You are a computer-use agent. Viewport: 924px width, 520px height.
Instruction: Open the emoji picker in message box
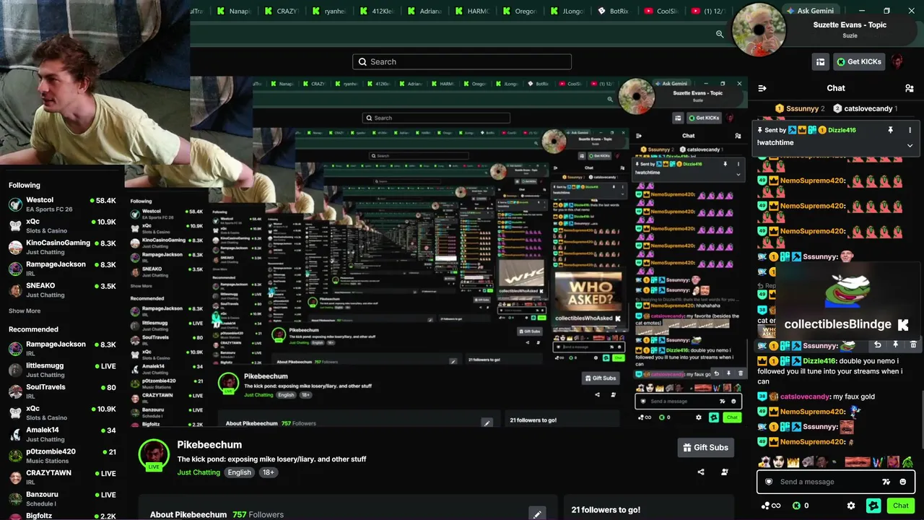[x=902, y=482]
